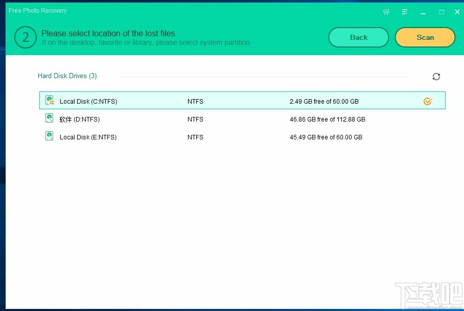The height and width of the screenshot is (311, 464).
Task: Maximize the Free Photo Recovery window
Action: (442, 12)
